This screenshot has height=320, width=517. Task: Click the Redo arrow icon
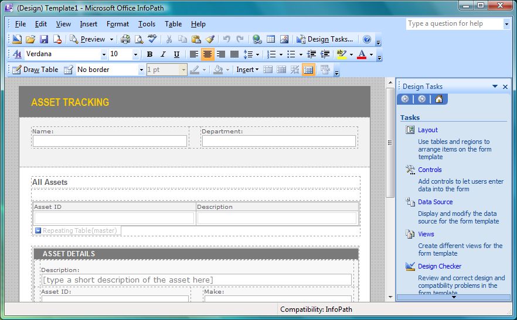(x=240, y=39)
